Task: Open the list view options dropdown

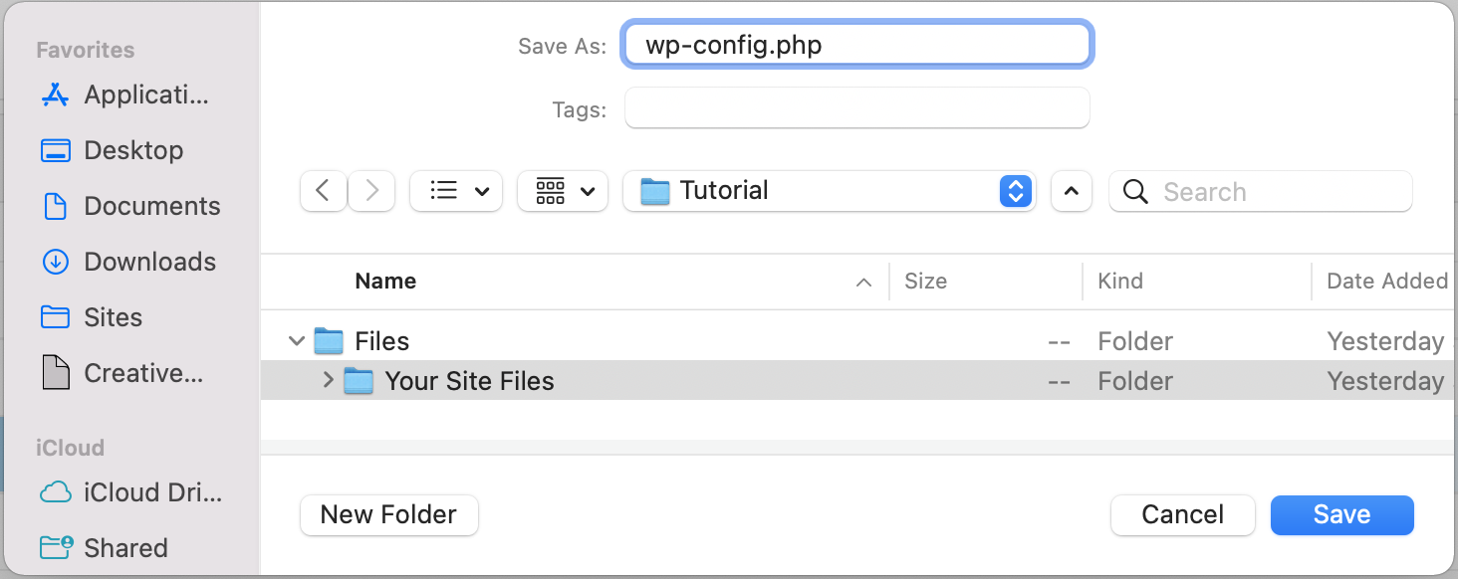Action: coord(456,190)
